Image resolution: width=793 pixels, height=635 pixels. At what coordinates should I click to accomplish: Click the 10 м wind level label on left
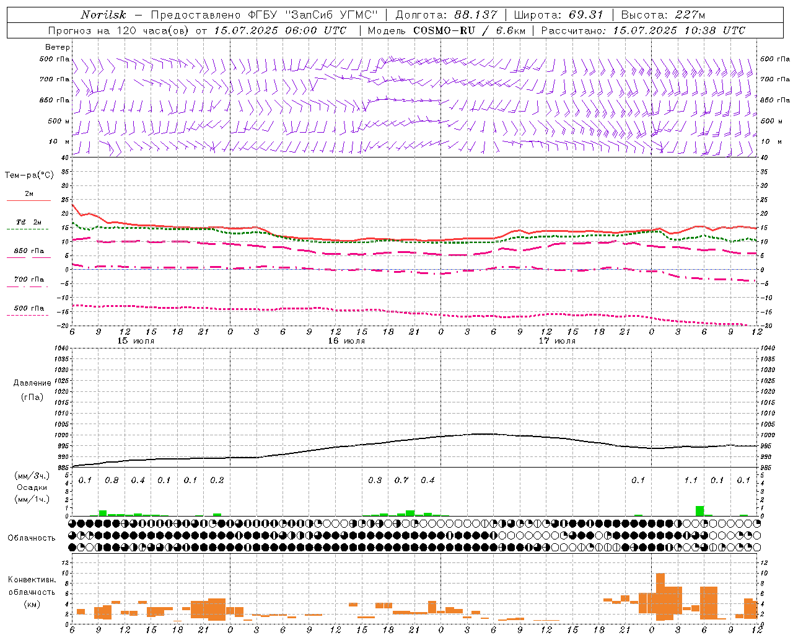[59, 141]
